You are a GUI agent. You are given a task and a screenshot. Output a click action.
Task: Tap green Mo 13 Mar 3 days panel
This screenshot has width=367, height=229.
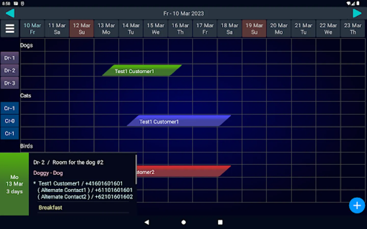click(x=14, y=184)
